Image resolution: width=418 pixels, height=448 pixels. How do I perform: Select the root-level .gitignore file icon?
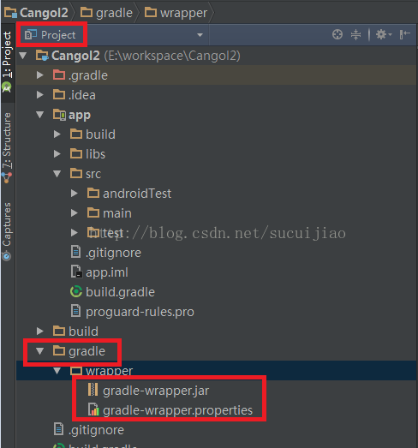pos(58,429)
